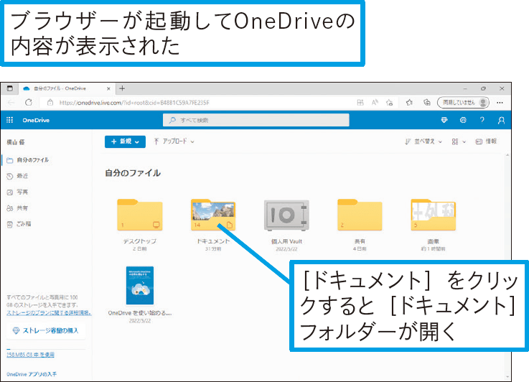Screen dimensions: 529x382
Task: Click the vertical scrollbar of file area
Action: (507, 266)
